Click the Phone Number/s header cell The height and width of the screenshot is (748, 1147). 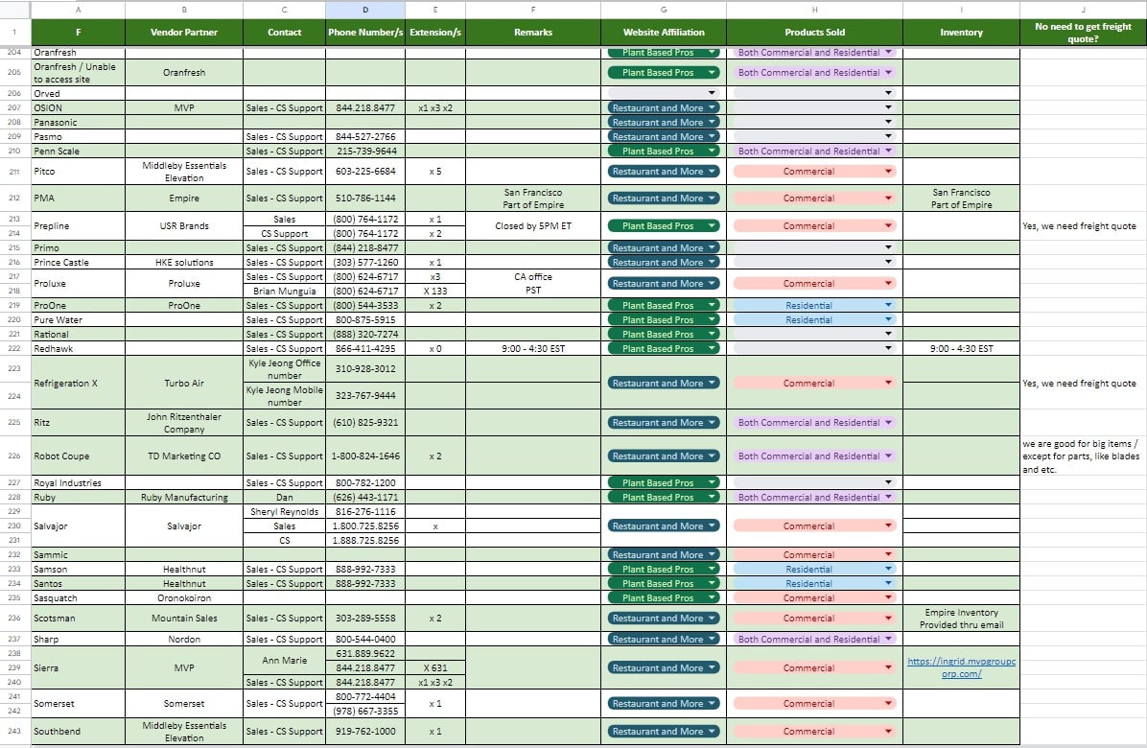(x=365, y=33)
